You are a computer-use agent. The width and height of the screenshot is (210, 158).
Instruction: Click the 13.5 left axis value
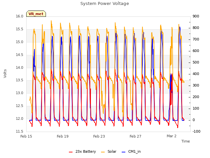[x=20, y=80]
